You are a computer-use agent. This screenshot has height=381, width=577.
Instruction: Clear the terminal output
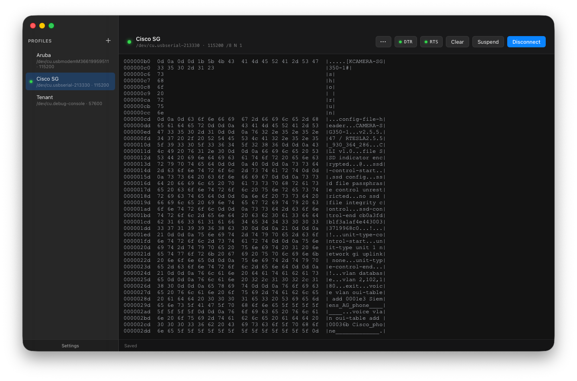(457, 42)
